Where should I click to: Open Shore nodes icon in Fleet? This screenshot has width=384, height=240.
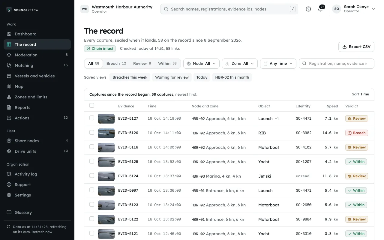pos(9,141)
